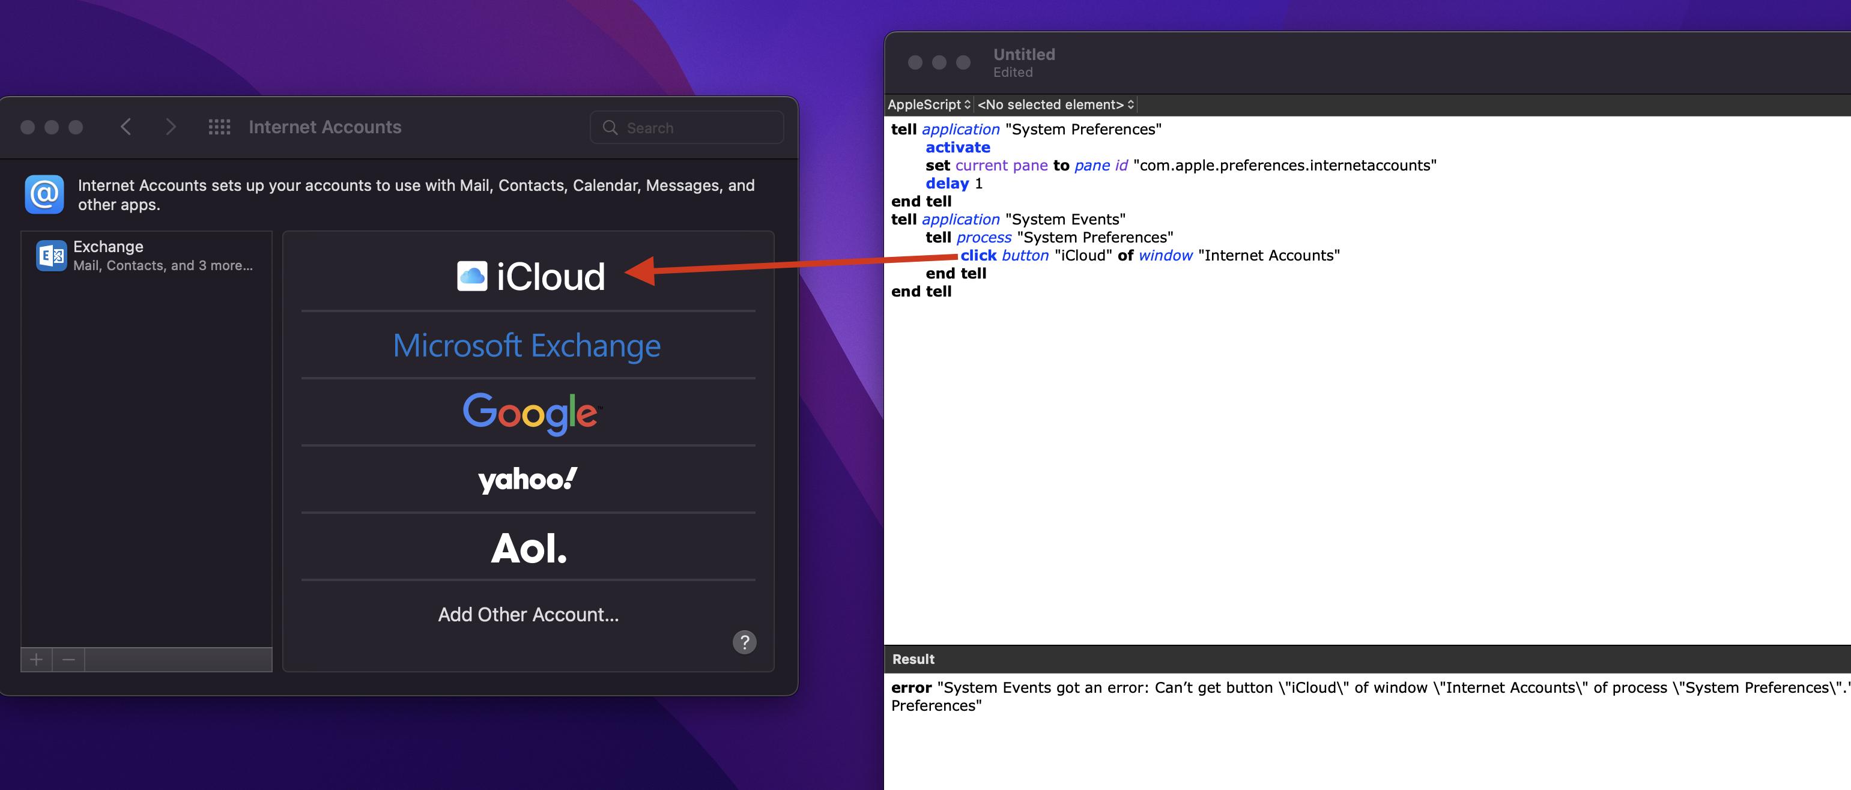Click the Untitled title in Script Editor
Viewport: 1851px width, 790px height.
point(1024,55)
